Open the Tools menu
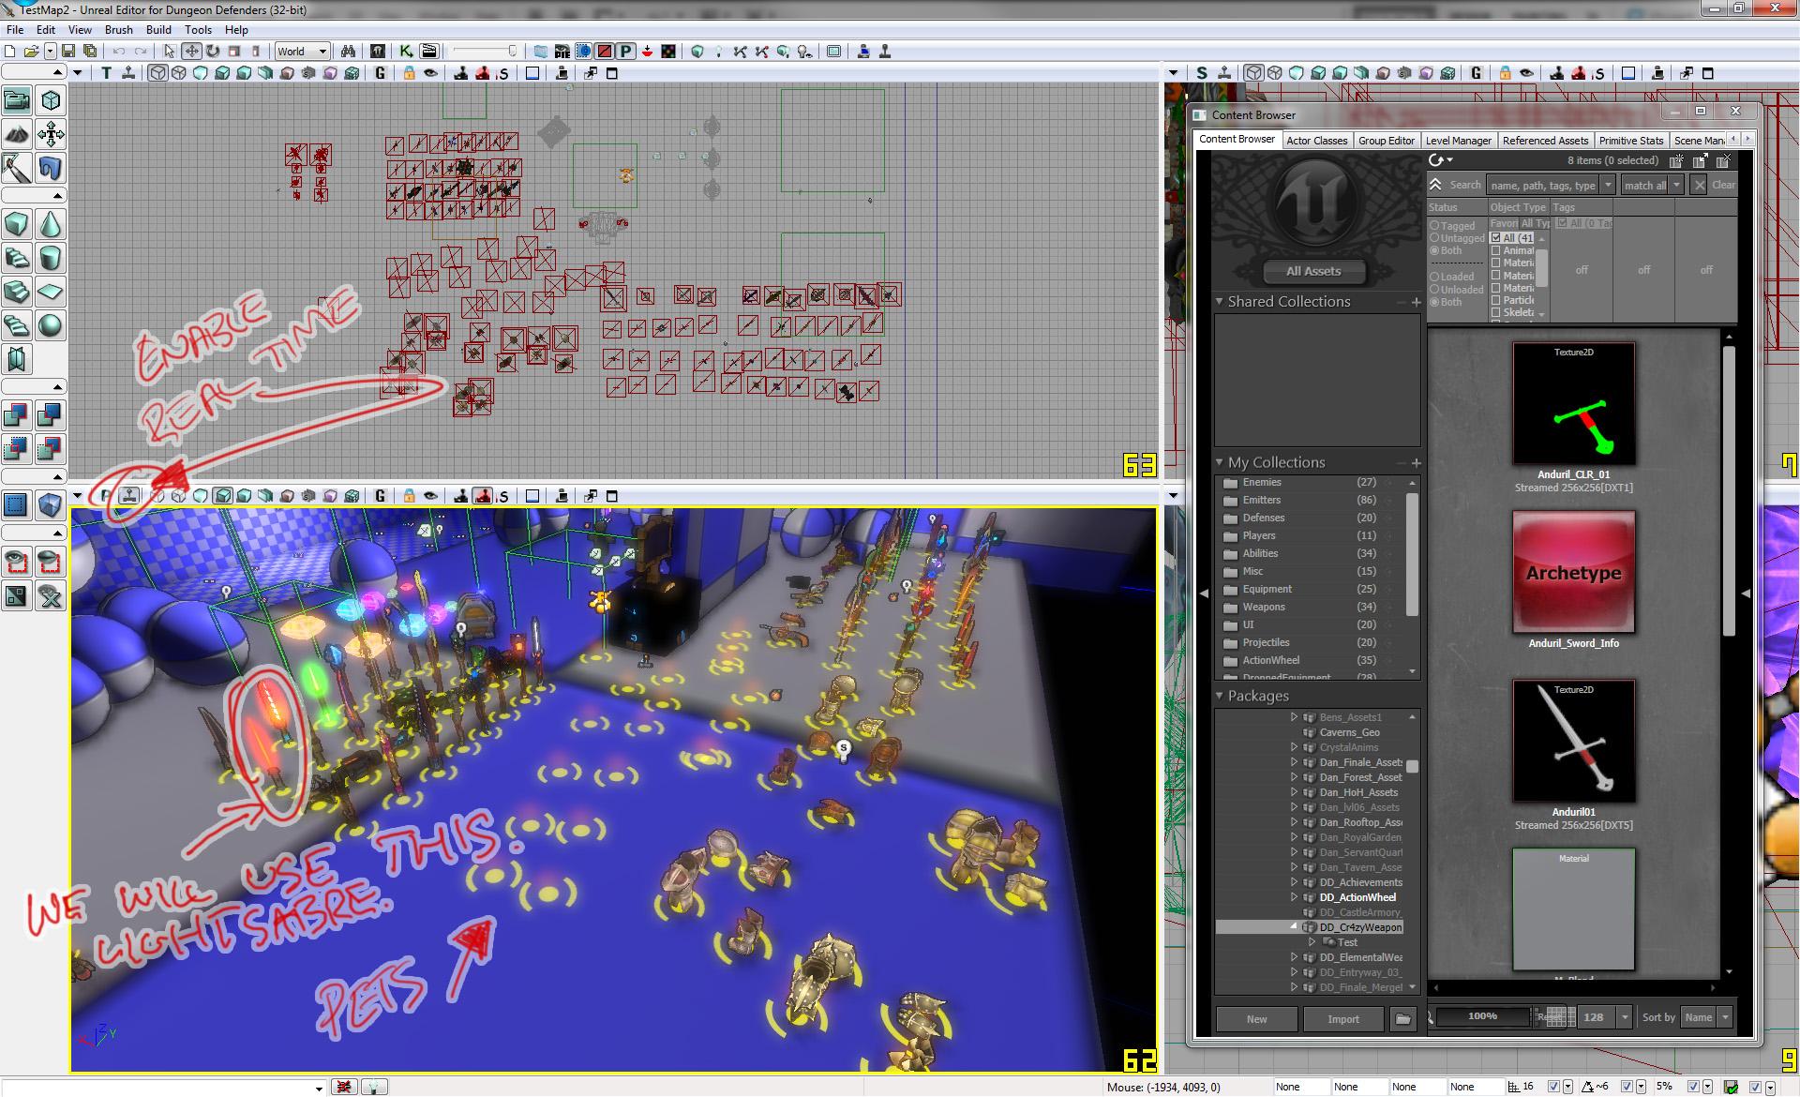The height and width of the screenshot is (1097, 1800). pyautogui.click(x=198, y=30)
